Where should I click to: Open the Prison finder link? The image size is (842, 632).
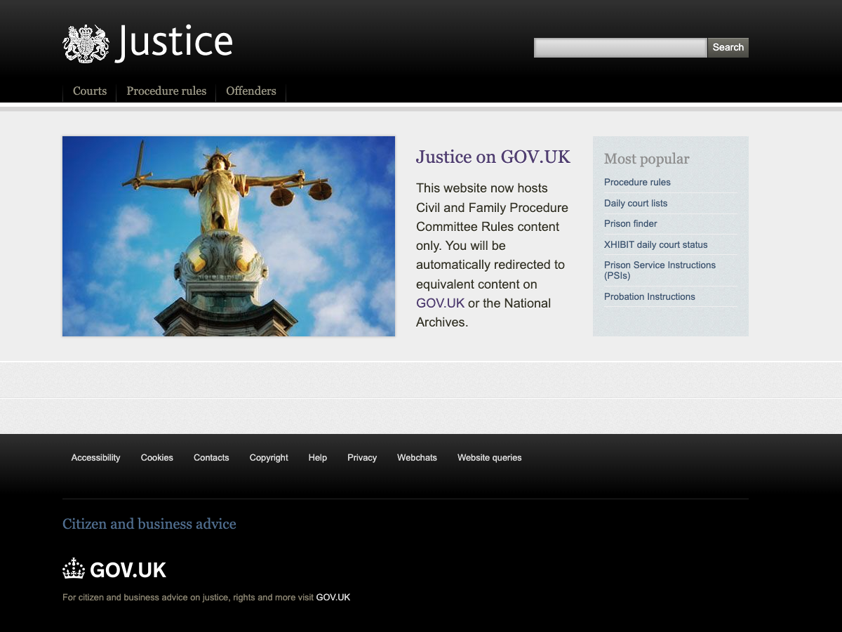pos(630,223)
